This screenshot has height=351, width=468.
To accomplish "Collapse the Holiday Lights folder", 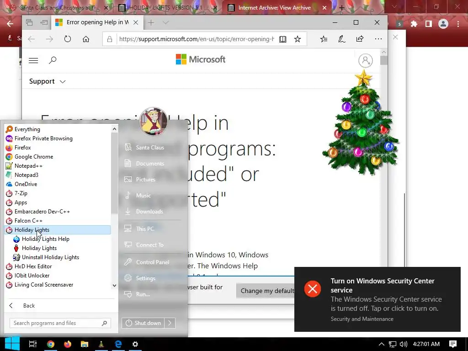I will [x=57, y=230].
